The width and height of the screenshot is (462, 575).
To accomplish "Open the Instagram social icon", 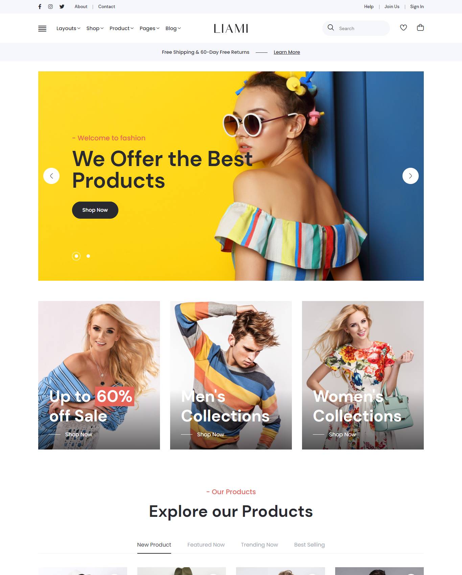I will pos(50,6).
